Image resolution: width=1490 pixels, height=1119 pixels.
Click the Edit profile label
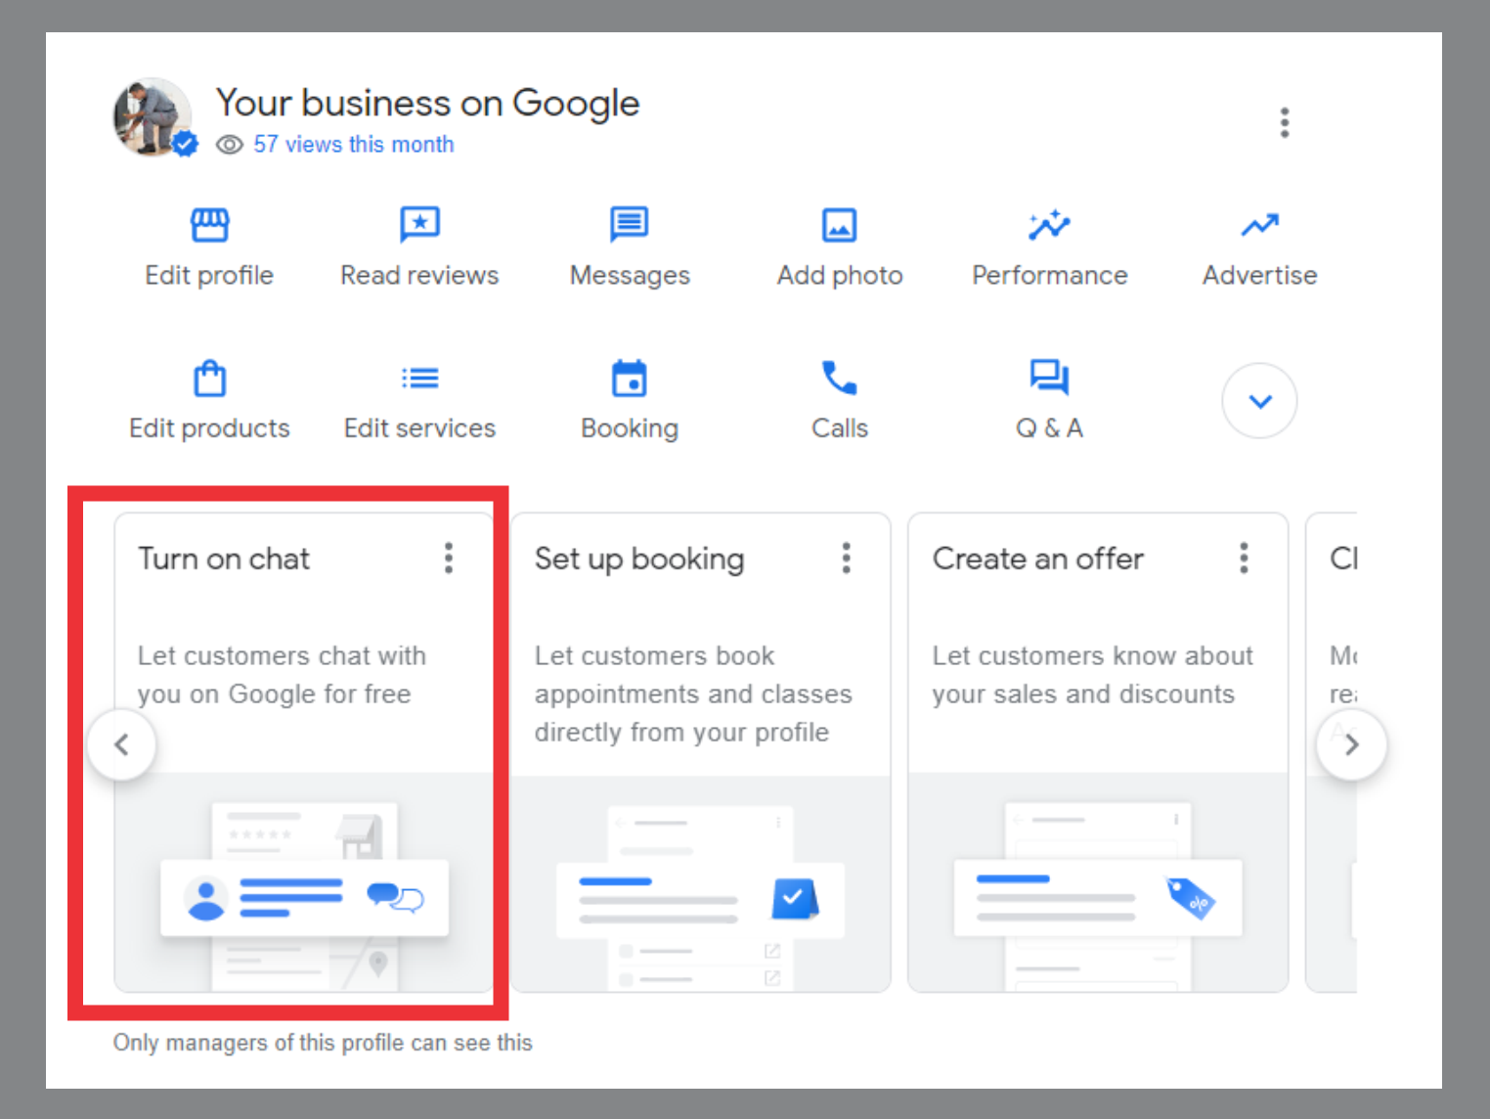pos(209,276)
